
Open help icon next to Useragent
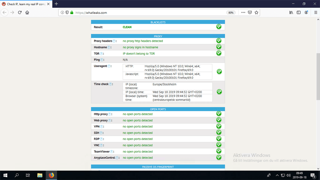pyautogui.click(x=109, y=66)
